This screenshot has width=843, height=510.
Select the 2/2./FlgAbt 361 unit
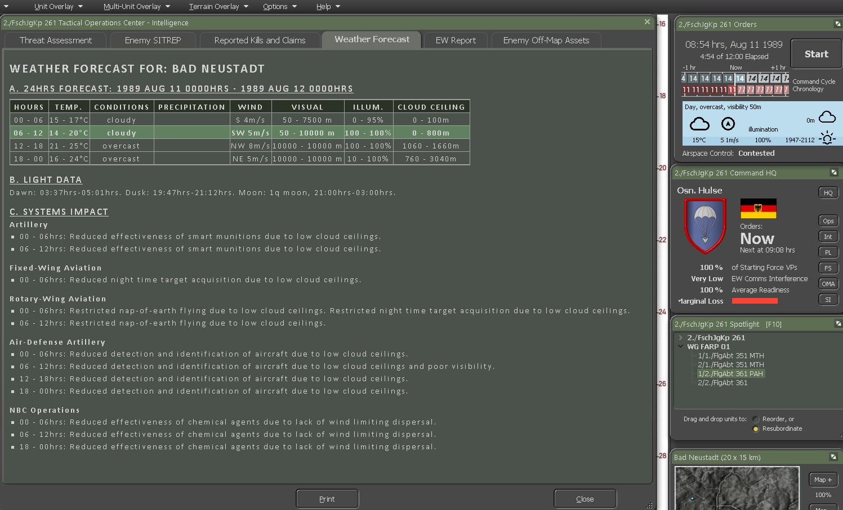pyautogui.click(x=722, y=383)
